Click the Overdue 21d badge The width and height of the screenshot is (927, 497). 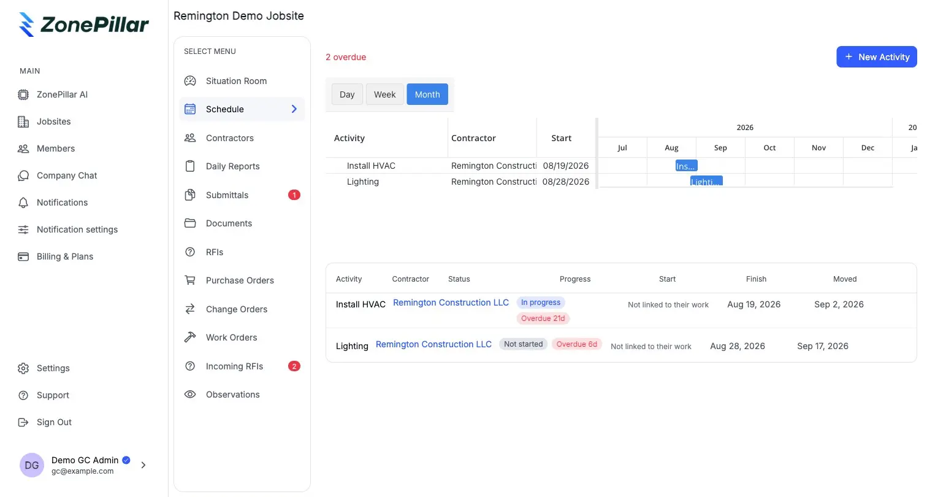pos(543,318)
